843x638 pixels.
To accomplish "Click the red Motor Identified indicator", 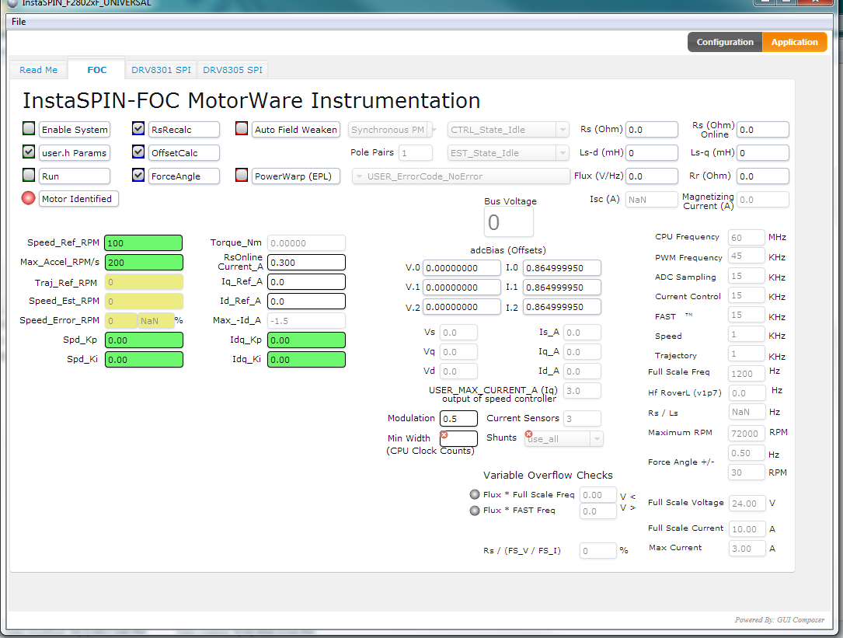I will pos(29,198).
